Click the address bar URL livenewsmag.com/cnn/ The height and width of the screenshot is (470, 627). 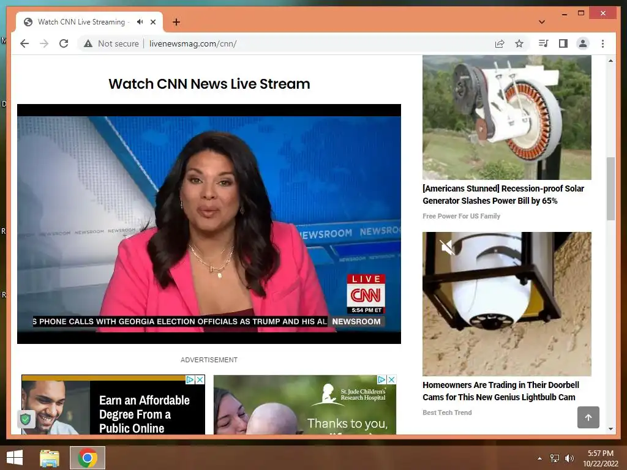click(193, 43)
